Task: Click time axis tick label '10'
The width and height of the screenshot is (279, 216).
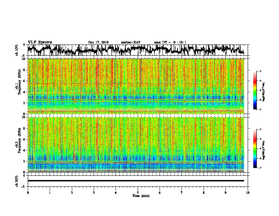Action: click(248, 193)
